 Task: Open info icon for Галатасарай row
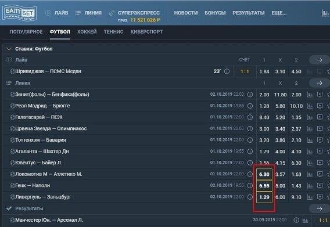[x=250, y=117]
